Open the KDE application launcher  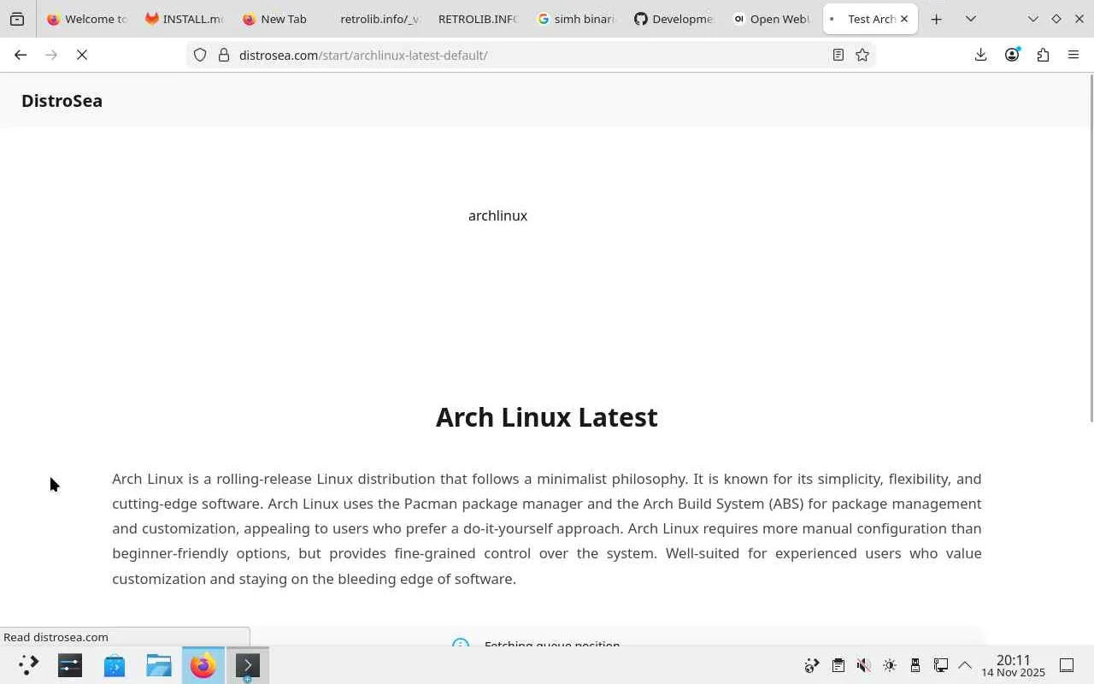click(28, 665)
